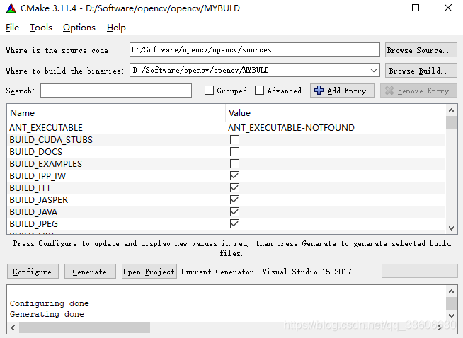Enable the Advanced checkbox
This screenshot has width=463, height=338.
tap(259, 91)
